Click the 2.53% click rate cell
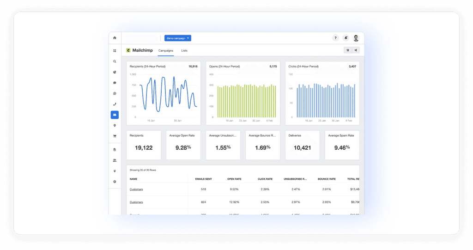This screenshot has height=250, width=473. [x=265, y=202]
